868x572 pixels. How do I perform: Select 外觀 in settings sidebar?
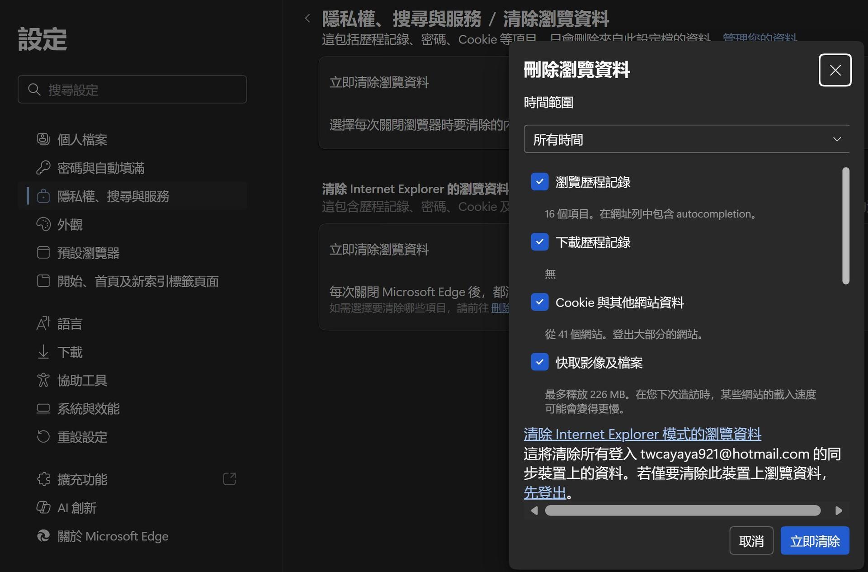(132, 224)
